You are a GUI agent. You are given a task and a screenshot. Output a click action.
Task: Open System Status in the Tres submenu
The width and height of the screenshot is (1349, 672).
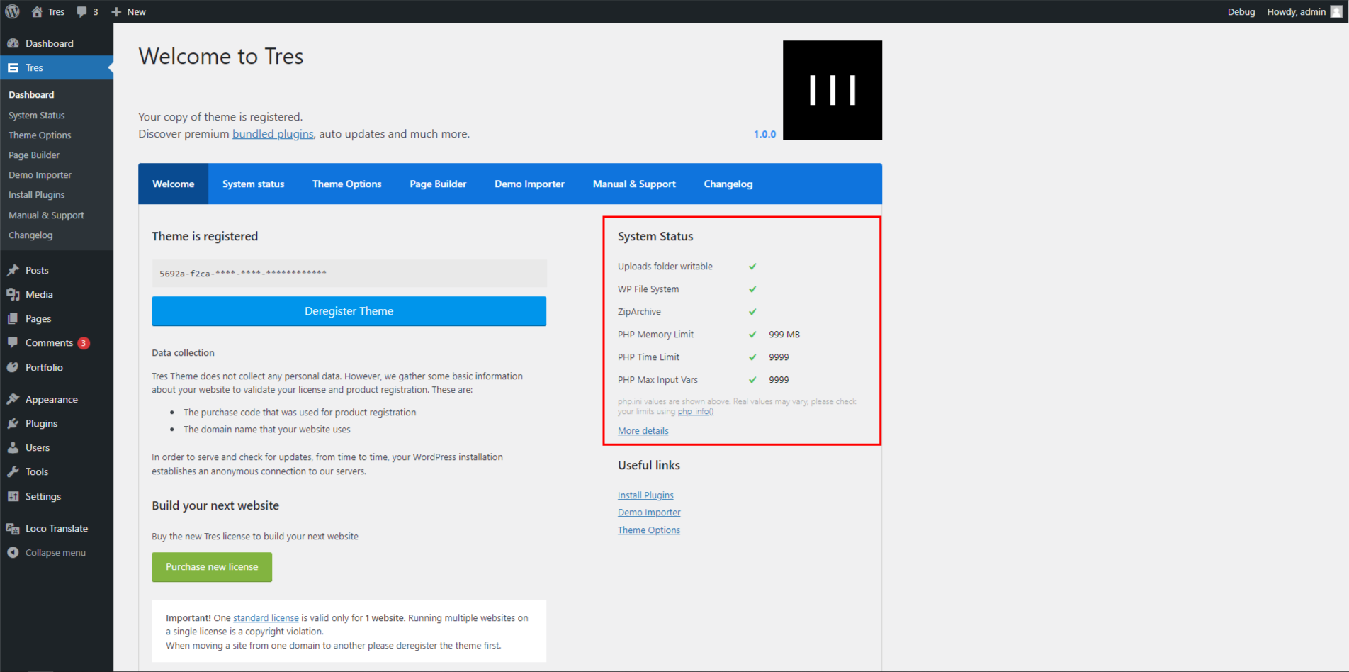[x=37, y=115]
